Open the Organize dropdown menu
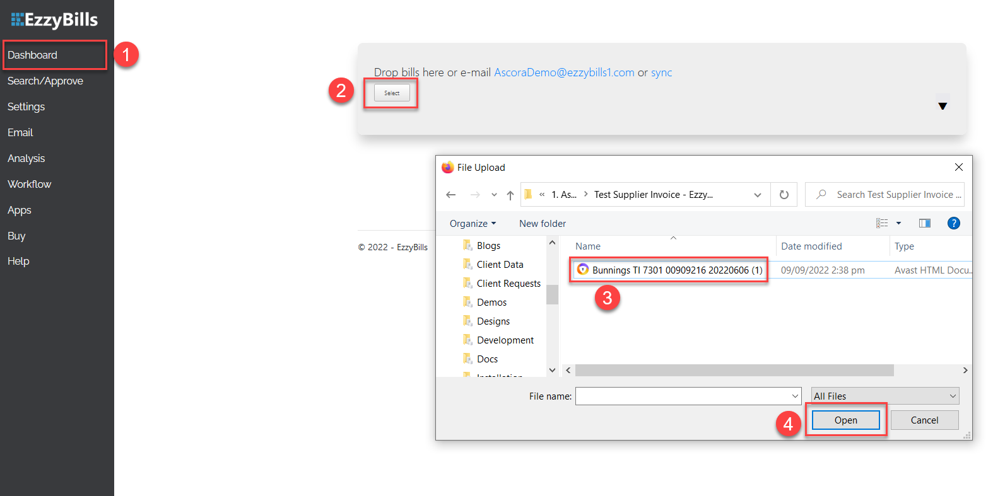 [473, 223]
